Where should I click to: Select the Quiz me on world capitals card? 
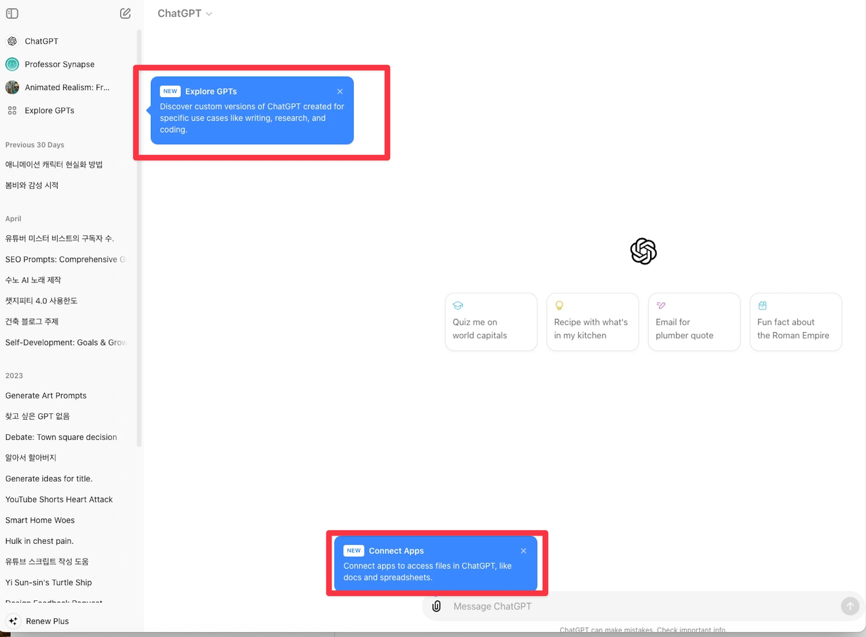tap(491, 322)
